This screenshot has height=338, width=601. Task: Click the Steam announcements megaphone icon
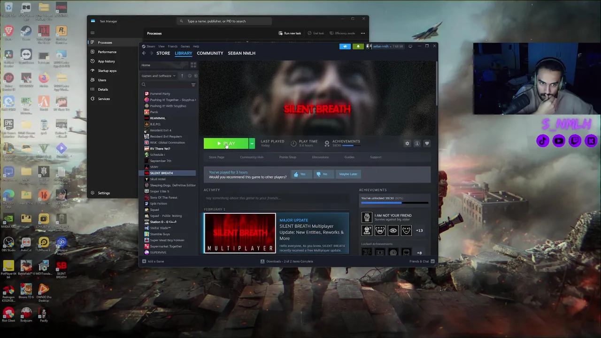345,46
